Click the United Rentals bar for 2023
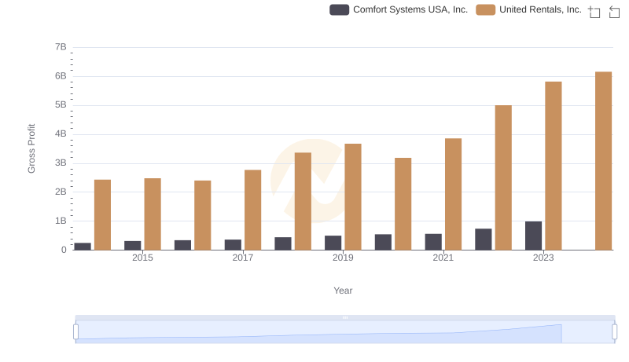629x362 pixels. click(554, 166)
